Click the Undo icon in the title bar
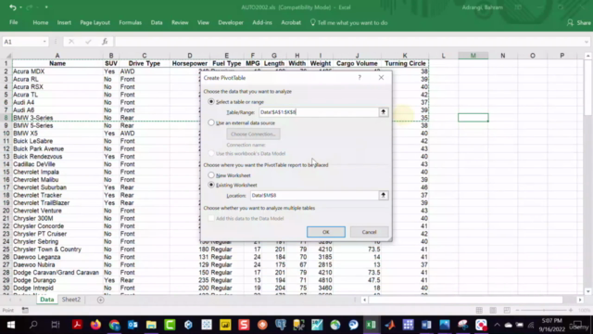The image size is (593, 334). coord(12,7)
